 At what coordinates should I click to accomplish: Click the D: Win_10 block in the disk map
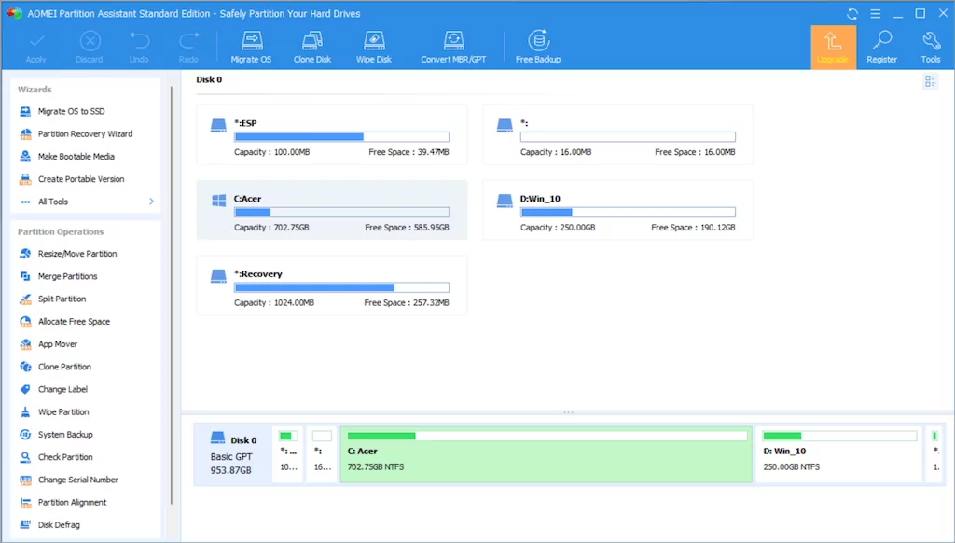[x=837, y=454]
